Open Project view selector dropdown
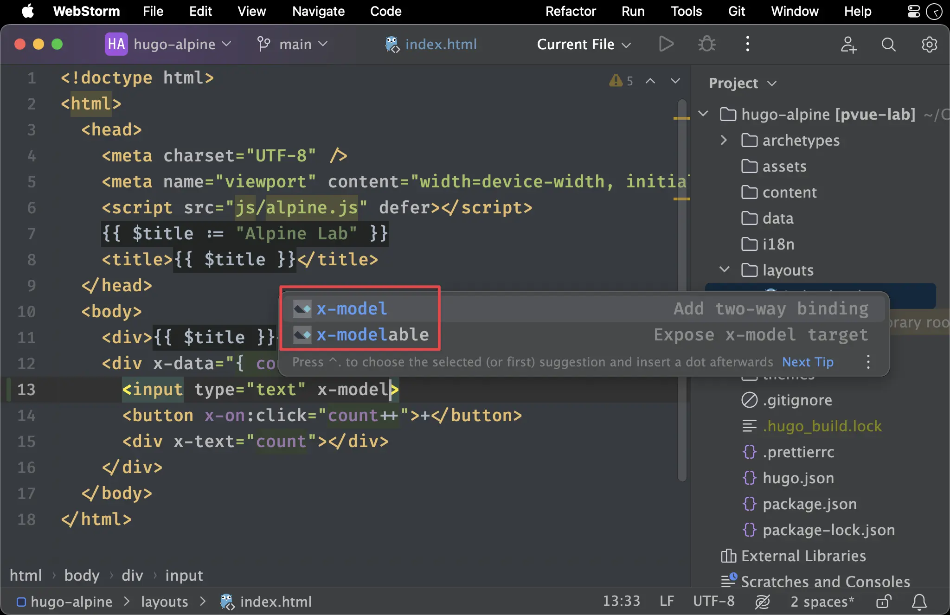This screenshot has width=950, height=615. [x=742, y=83]
